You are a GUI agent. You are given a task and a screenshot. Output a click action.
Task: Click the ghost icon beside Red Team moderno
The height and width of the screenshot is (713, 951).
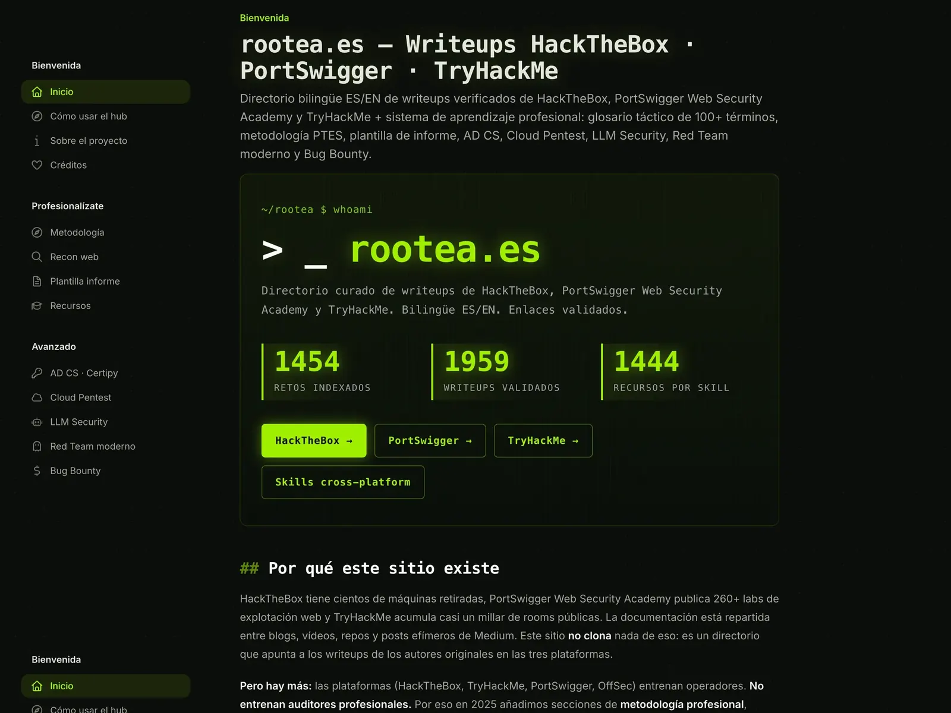(x=37, y=446)
